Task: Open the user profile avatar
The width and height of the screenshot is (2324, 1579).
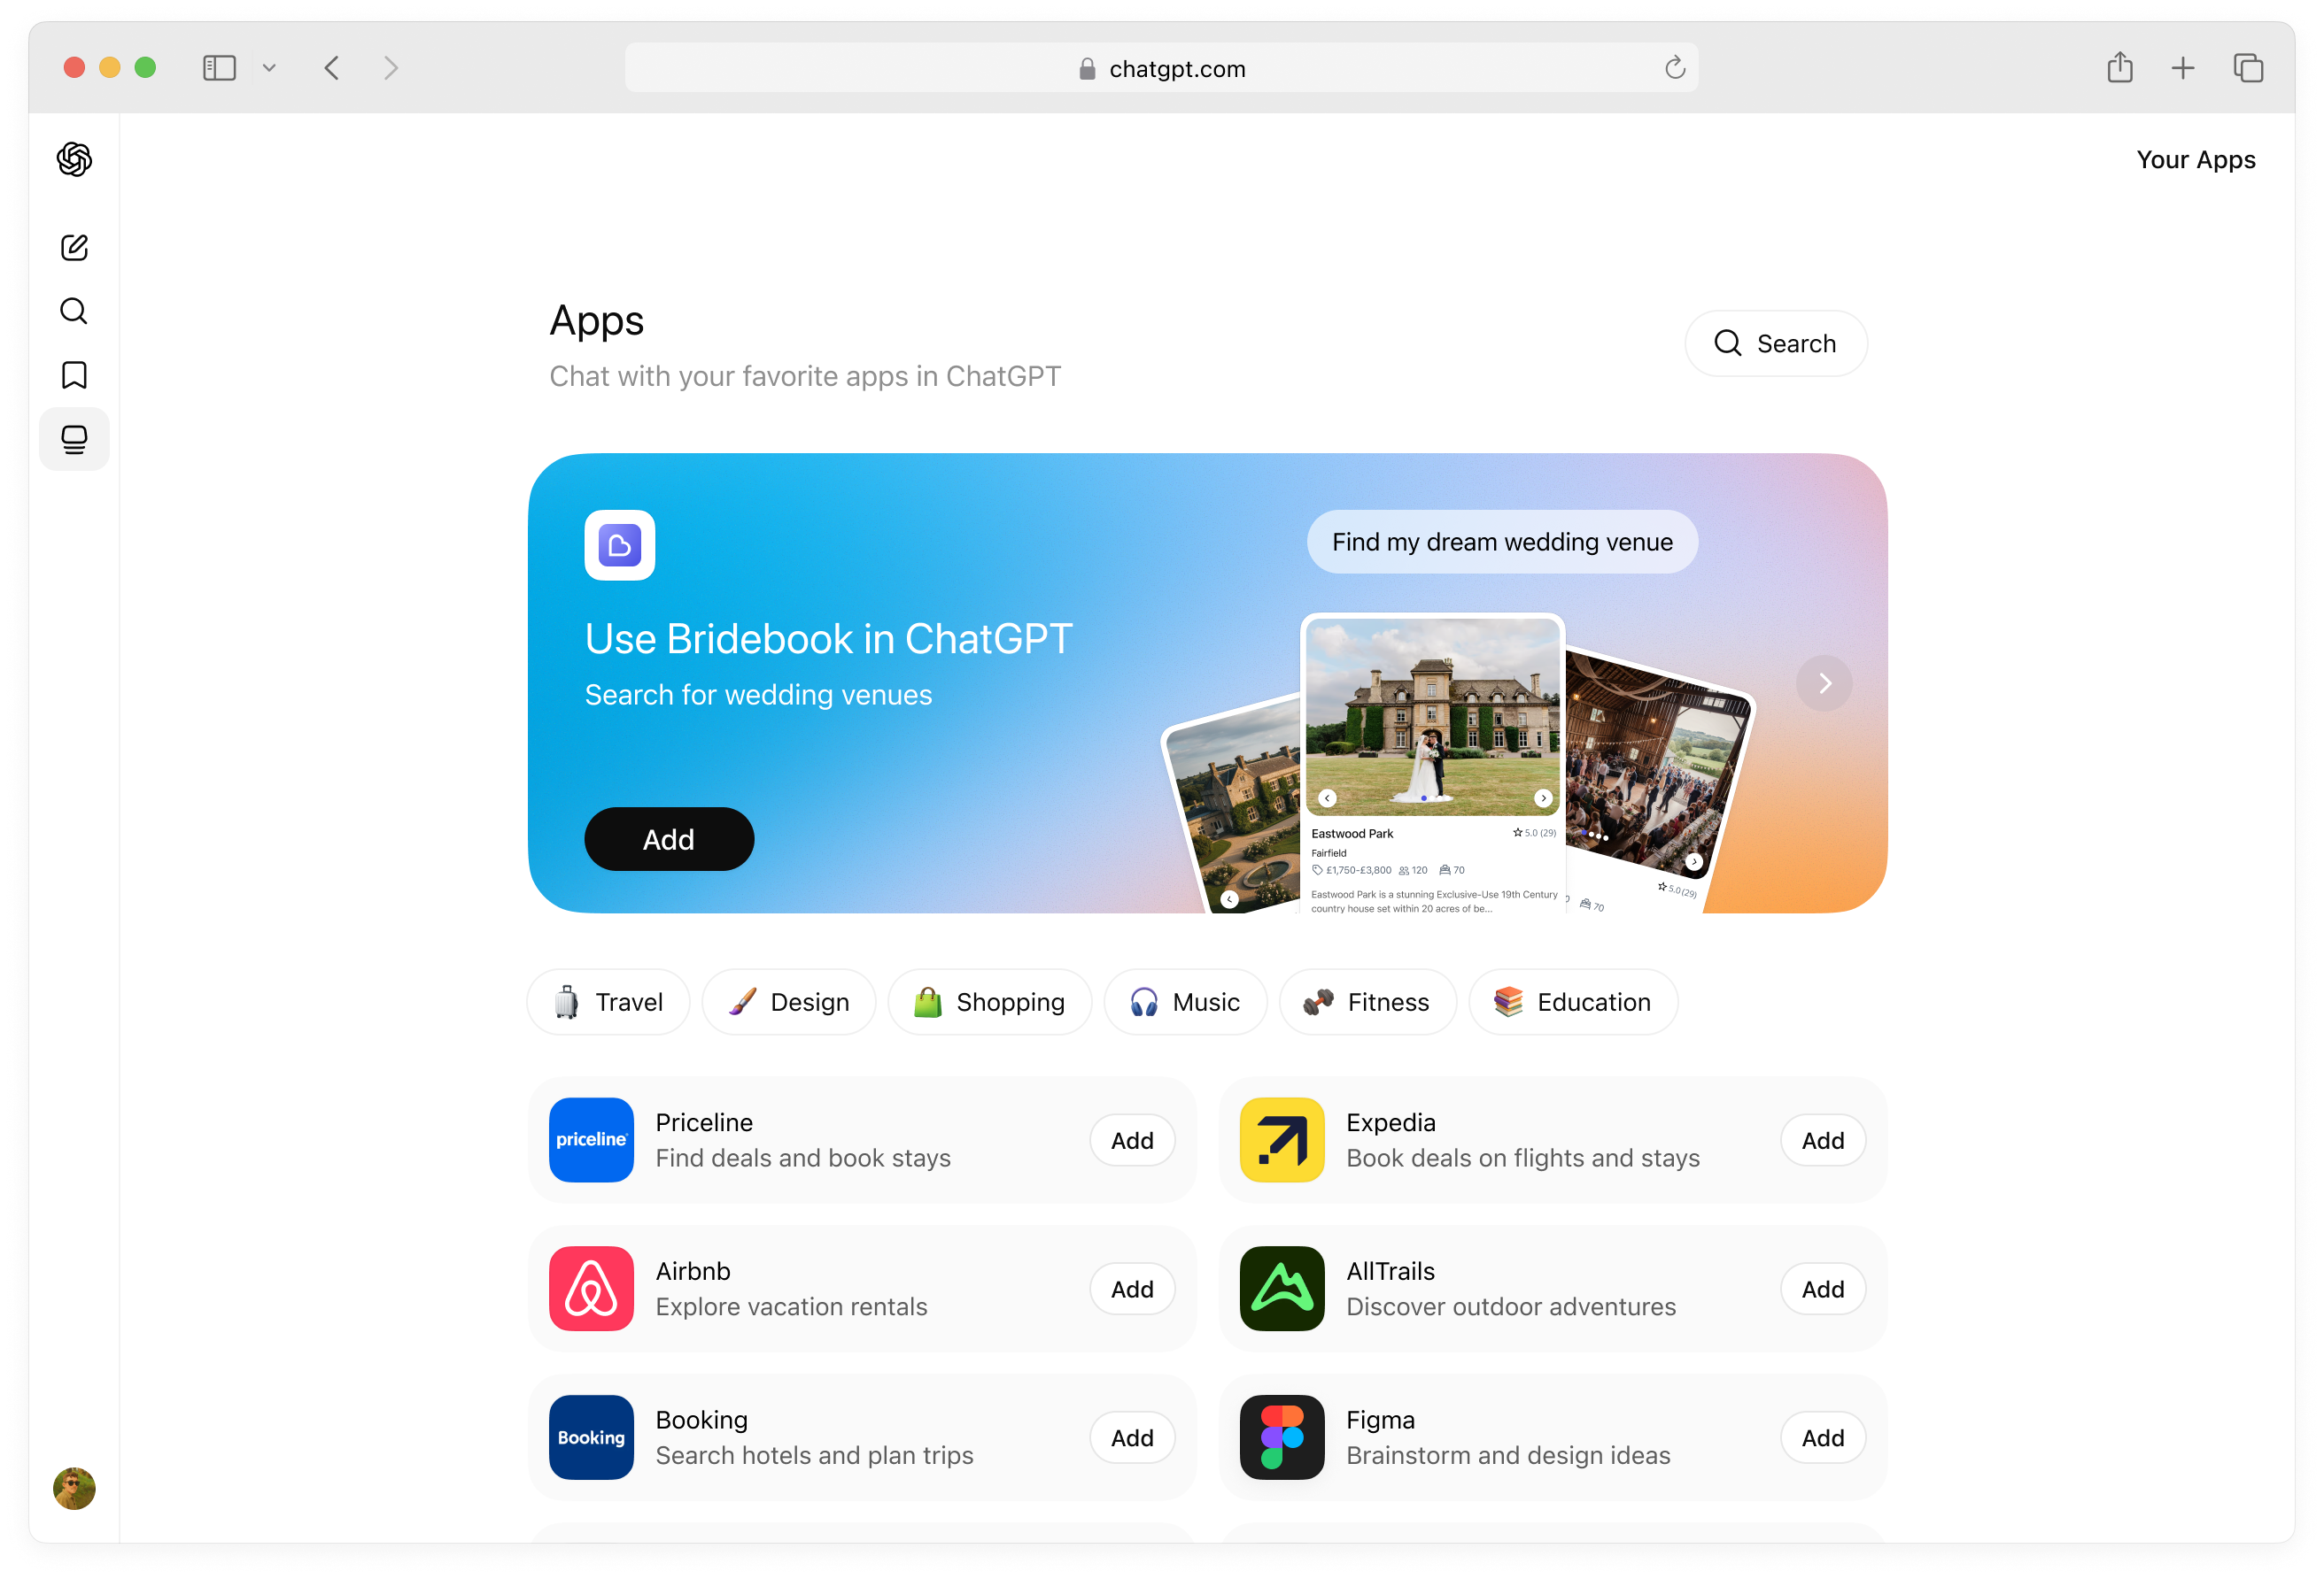Action: coord(74,1488)
